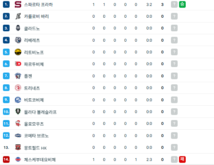Click the 카를로비 바리 team logo

pos(18,16)
